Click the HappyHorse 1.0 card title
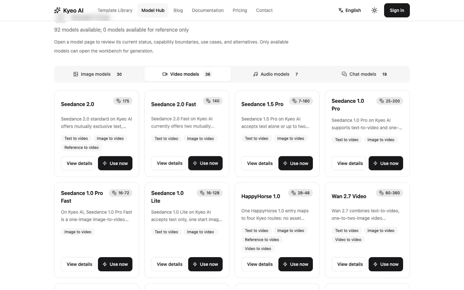 click(261, 196)
